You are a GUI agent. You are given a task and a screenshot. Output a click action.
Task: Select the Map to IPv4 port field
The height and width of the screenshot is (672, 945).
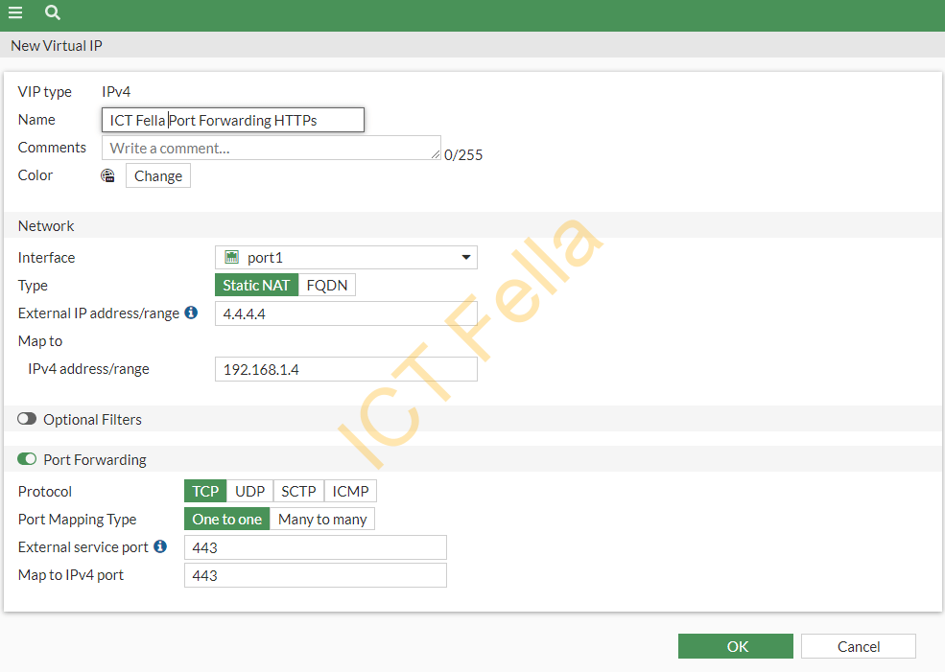tap(315, 574)
